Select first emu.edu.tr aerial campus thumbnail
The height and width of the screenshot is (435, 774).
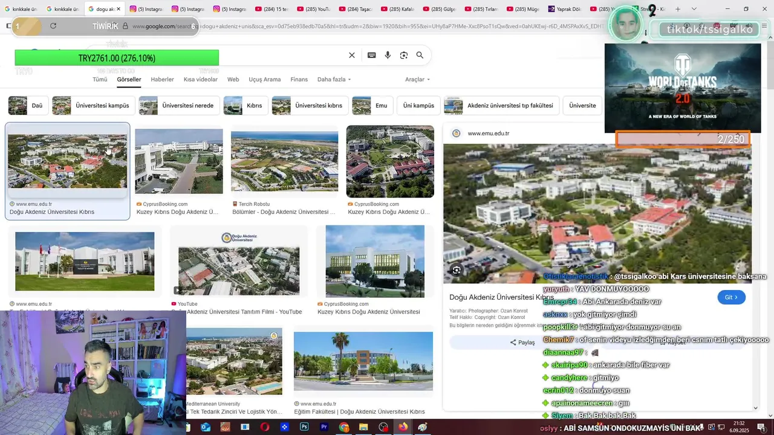tap(68, 161)
